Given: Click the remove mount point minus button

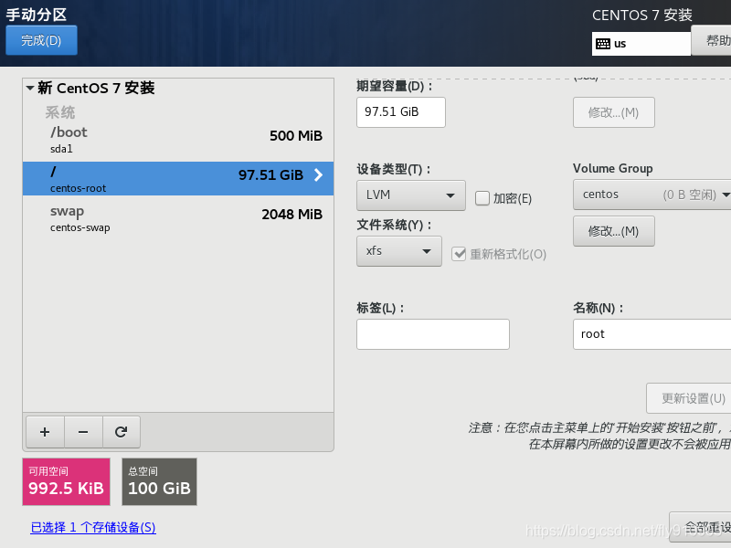Looking at the screenshot, I should coord(83,432).
